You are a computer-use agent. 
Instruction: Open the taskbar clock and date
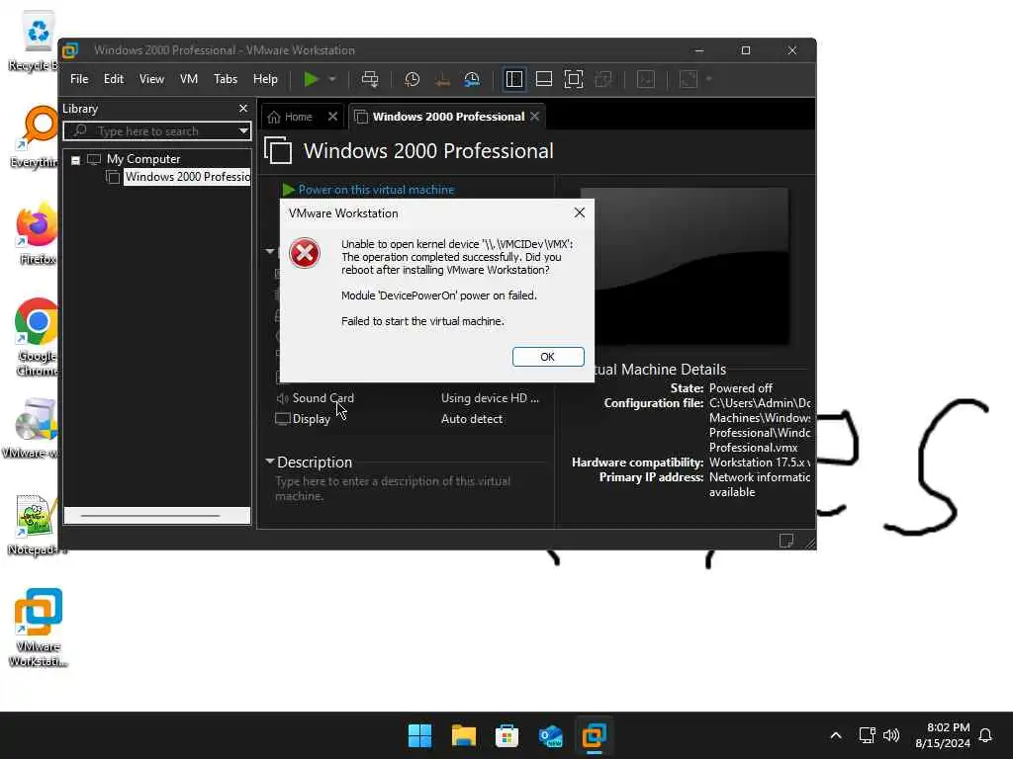[x=943, y=735]
